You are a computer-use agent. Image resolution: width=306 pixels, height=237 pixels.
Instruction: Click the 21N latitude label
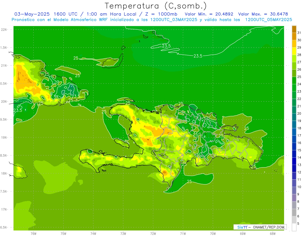[x=4, y=65]
